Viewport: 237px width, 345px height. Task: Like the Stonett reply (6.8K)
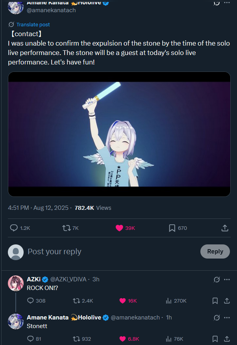coord(122,339)
